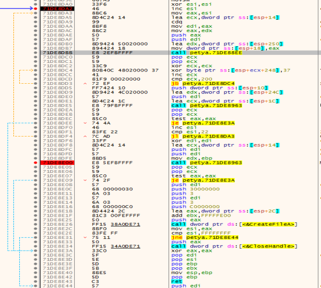Screen dimensions: 321x288
Task: Toggle breakpoint bullet beside address 71DE8E34
Action: (36, 246)
